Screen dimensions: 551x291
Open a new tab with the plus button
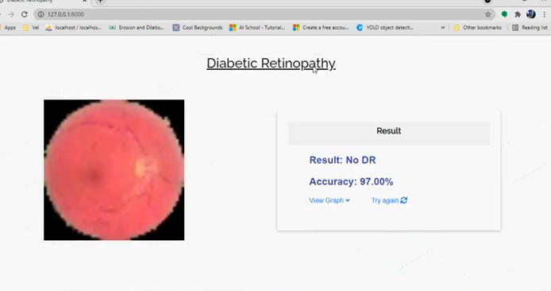[x=101, y=1]
